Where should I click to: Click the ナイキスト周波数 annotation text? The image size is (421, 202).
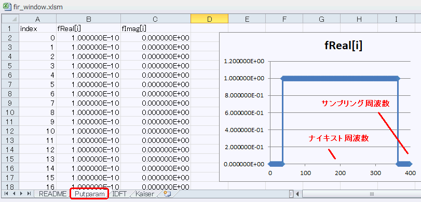tap(338, 138)
